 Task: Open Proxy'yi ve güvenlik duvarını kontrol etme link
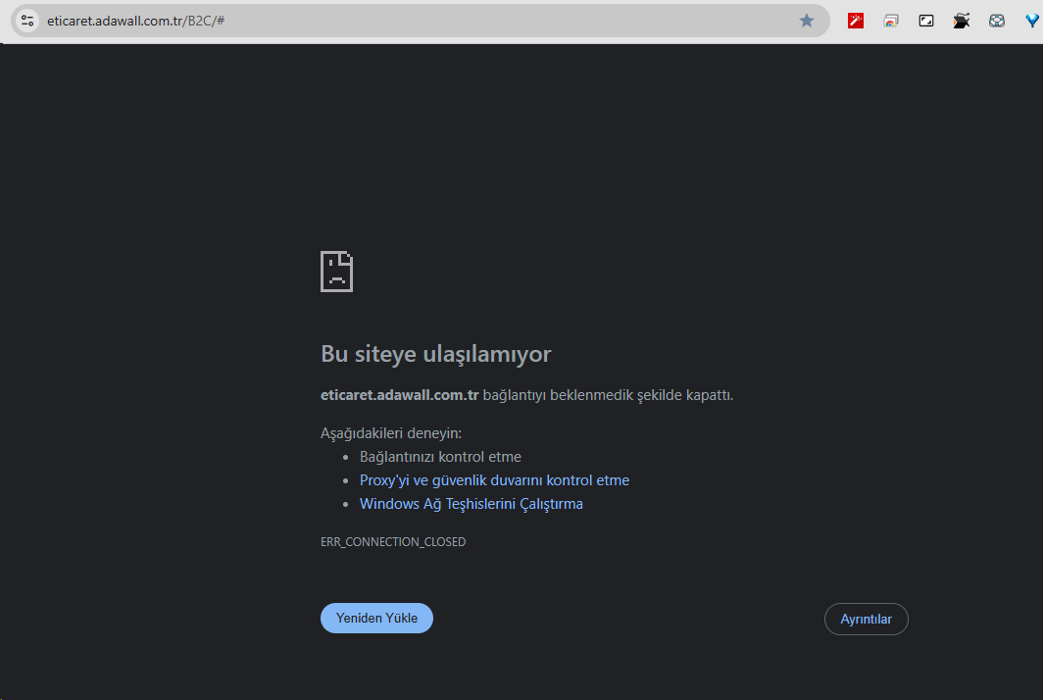coord(494,480)
